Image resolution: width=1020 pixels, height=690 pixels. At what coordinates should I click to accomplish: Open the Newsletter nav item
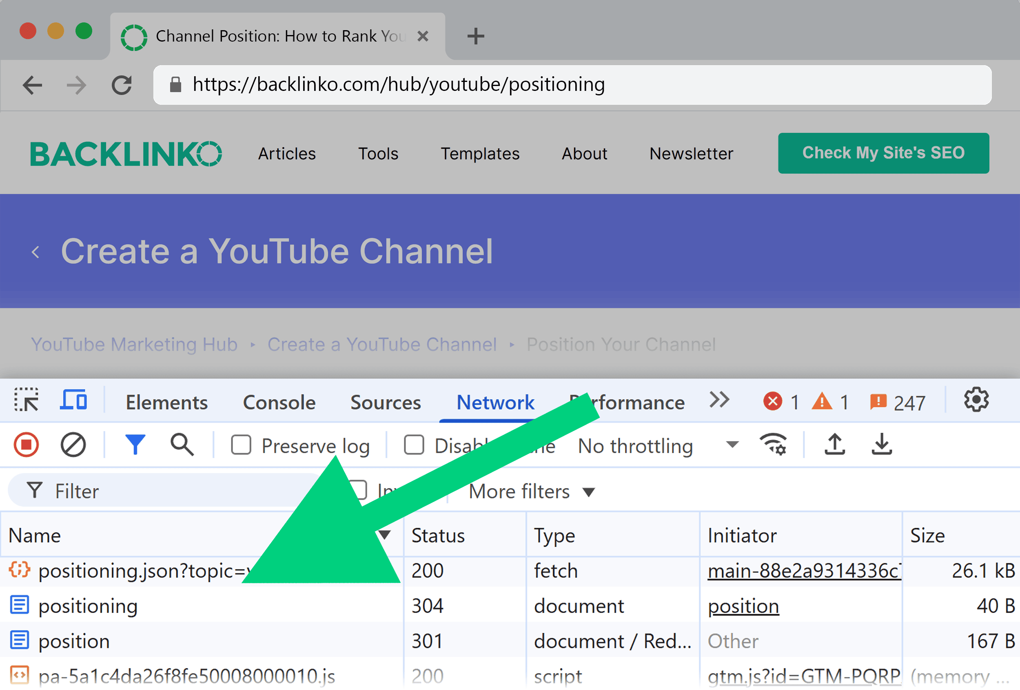tap(691, 154)
